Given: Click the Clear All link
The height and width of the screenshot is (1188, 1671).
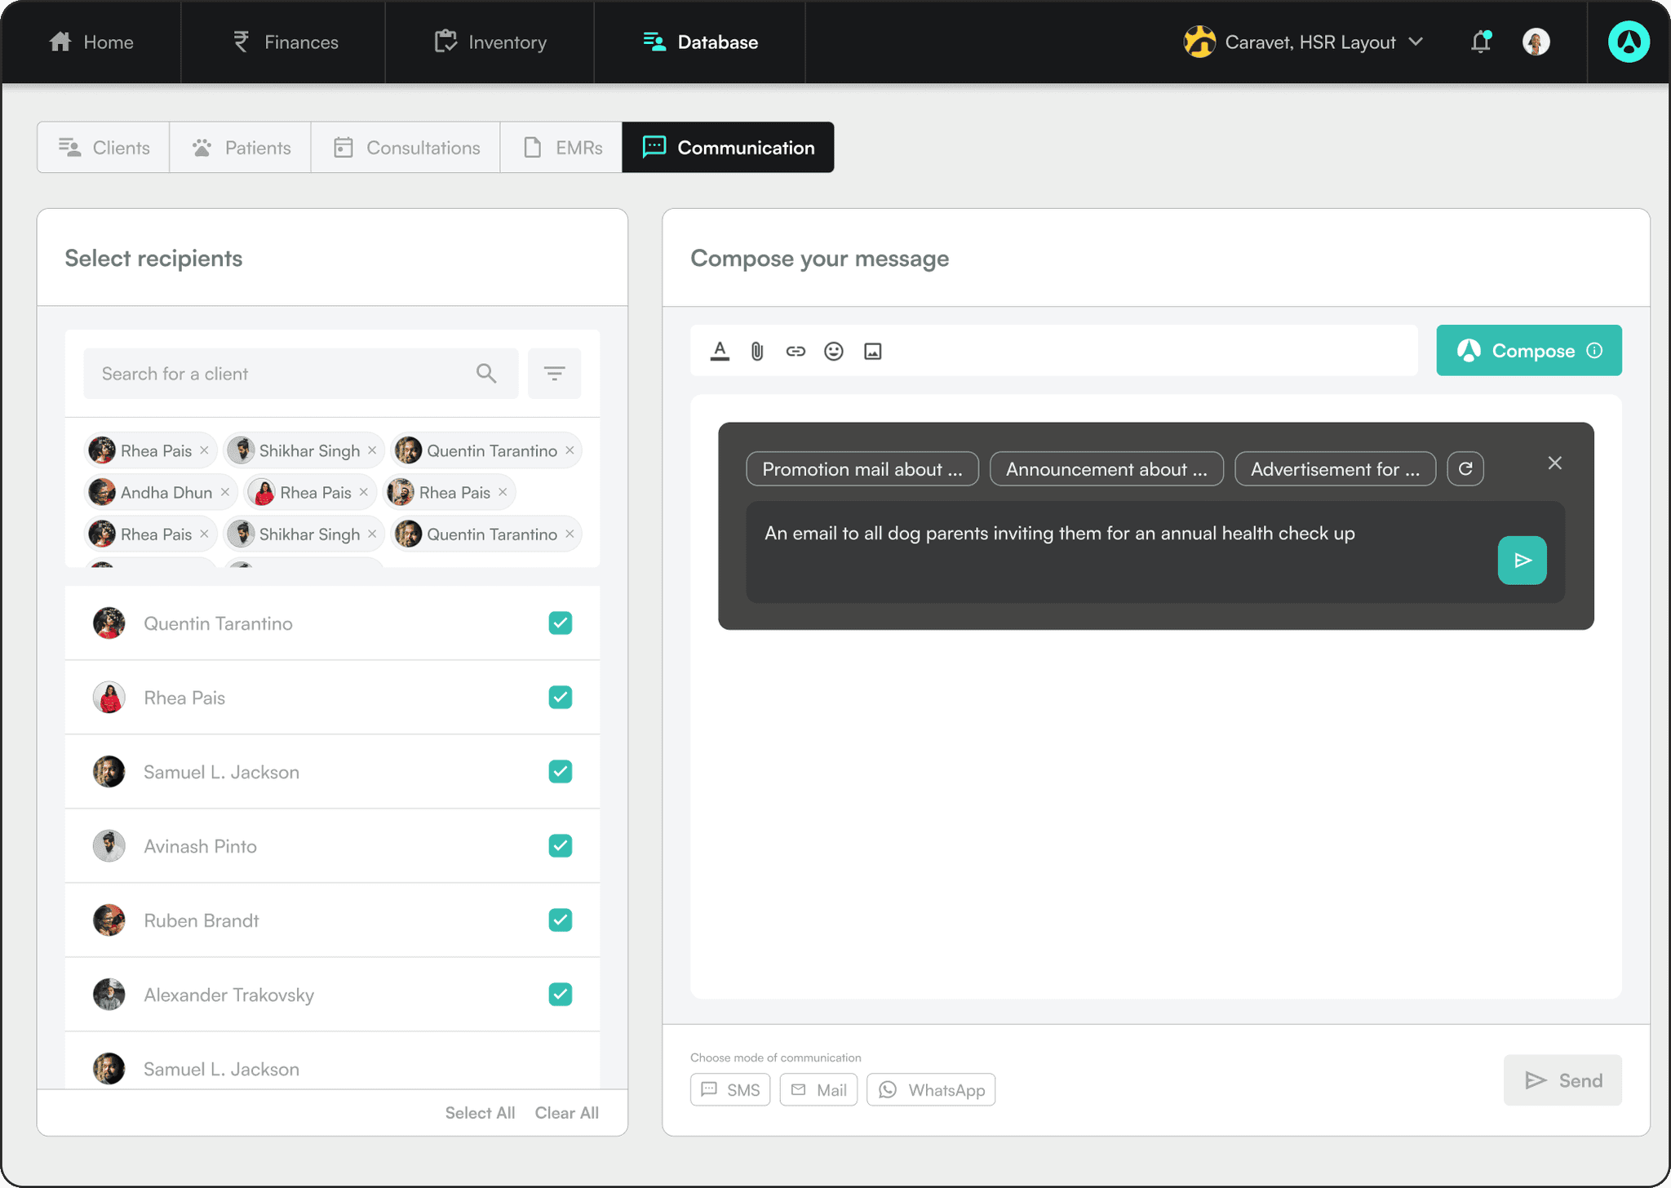Looking at the screenshot, I should coord(566,1113).
